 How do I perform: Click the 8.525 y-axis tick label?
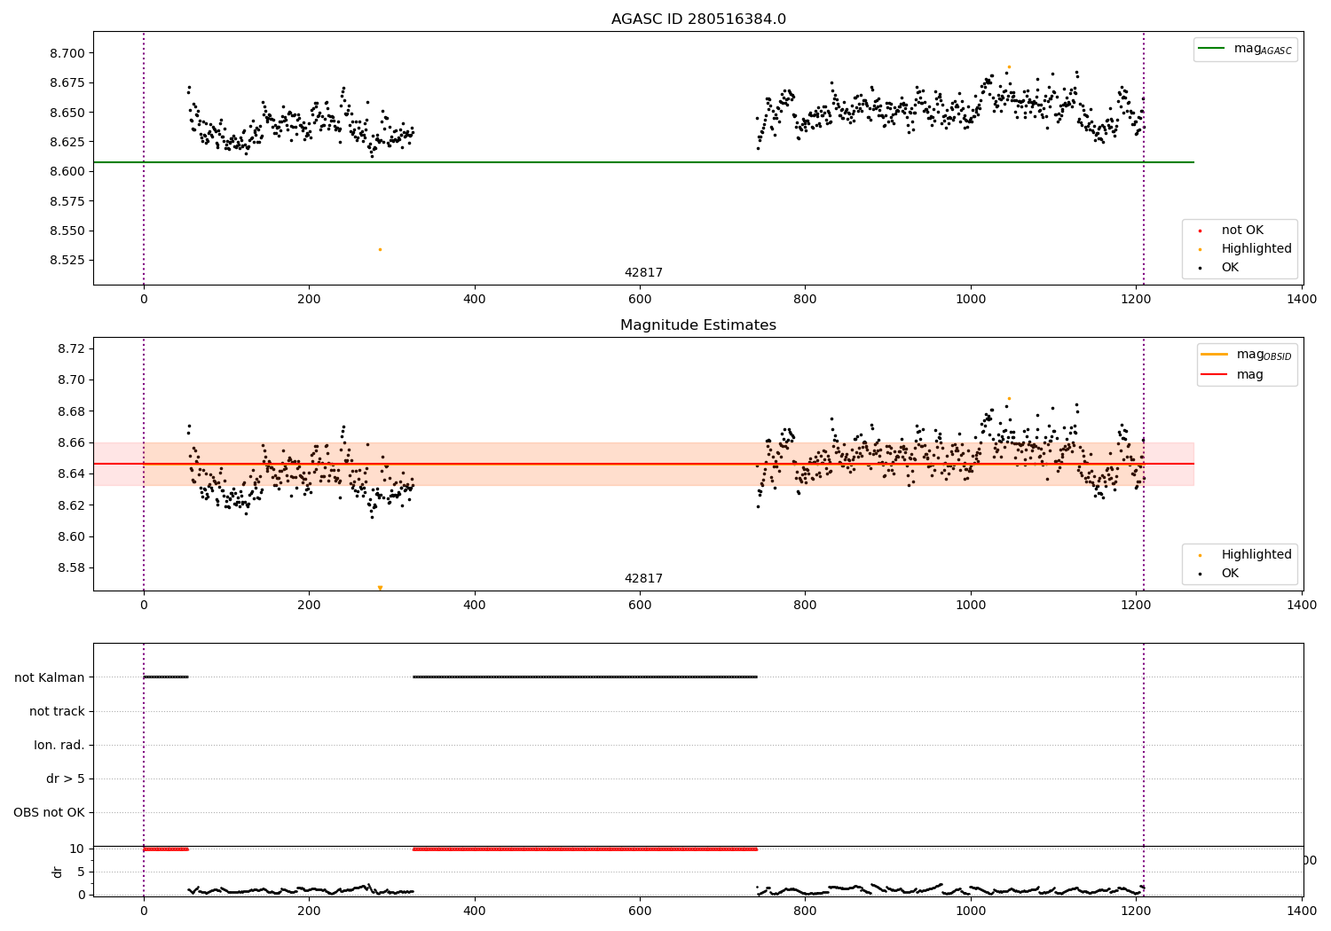(67, 261)
